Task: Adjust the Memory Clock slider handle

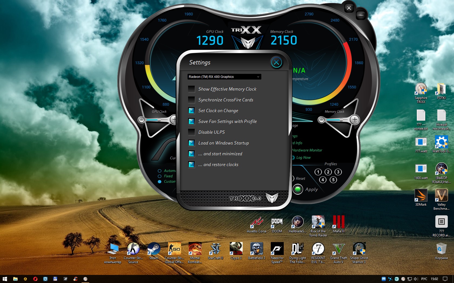Action: click(341, 120)
